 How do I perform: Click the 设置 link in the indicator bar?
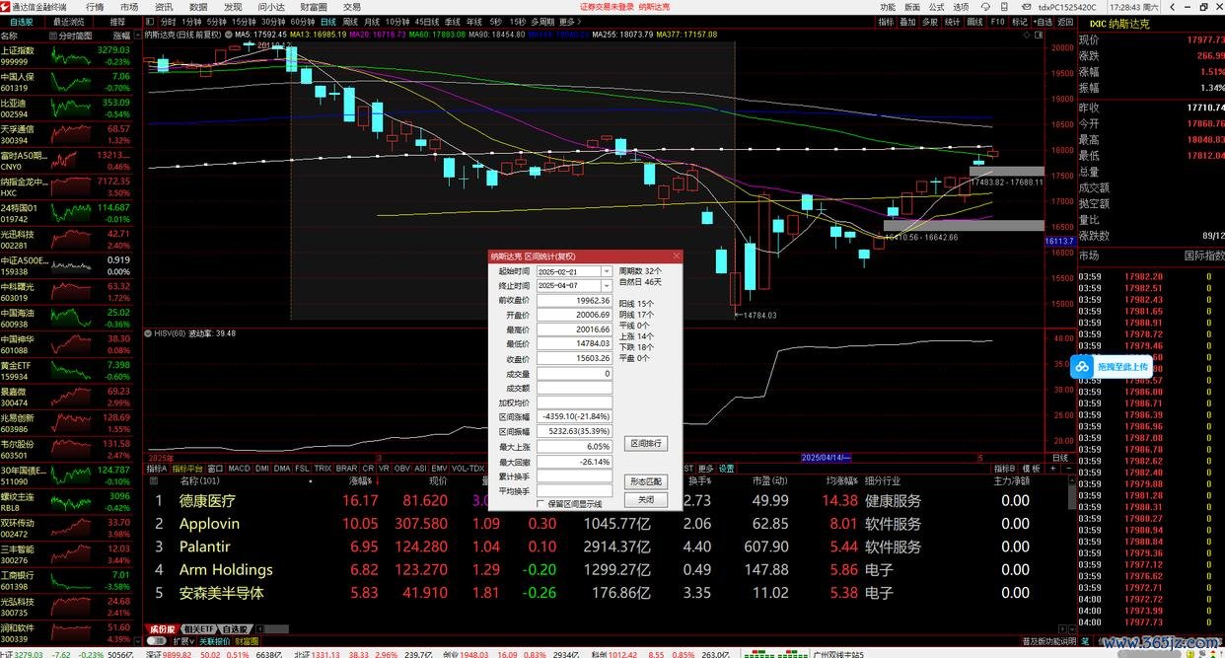(726, 469)
